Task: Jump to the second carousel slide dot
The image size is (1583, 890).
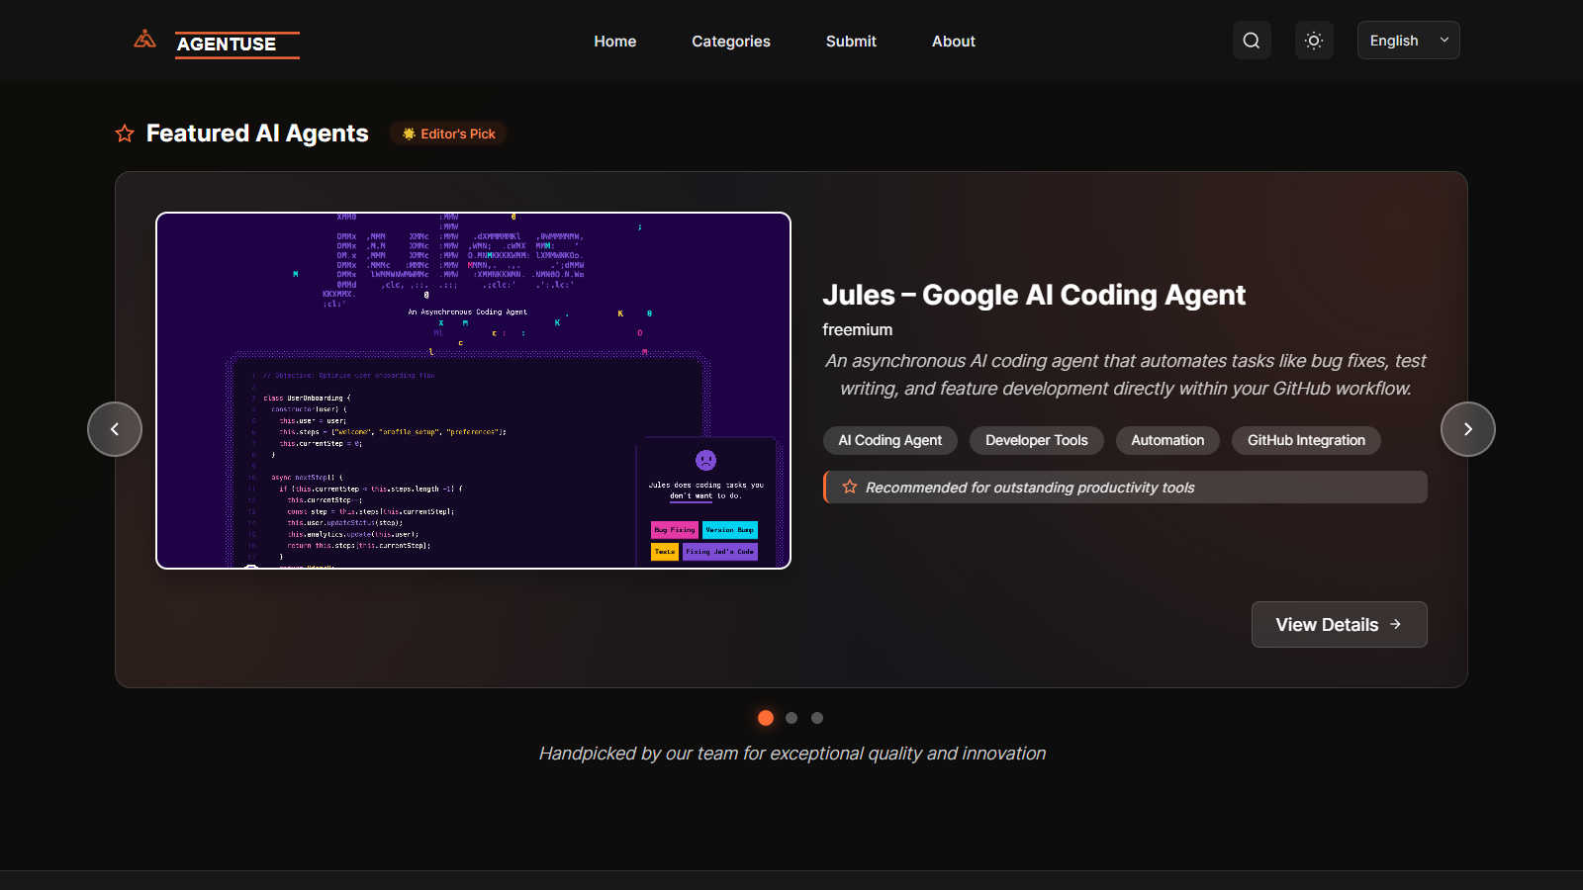Action: pos(791,718)
